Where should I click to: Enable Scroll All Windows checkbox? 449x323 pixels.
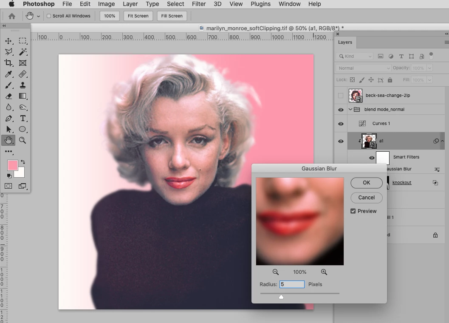point(49,16)
